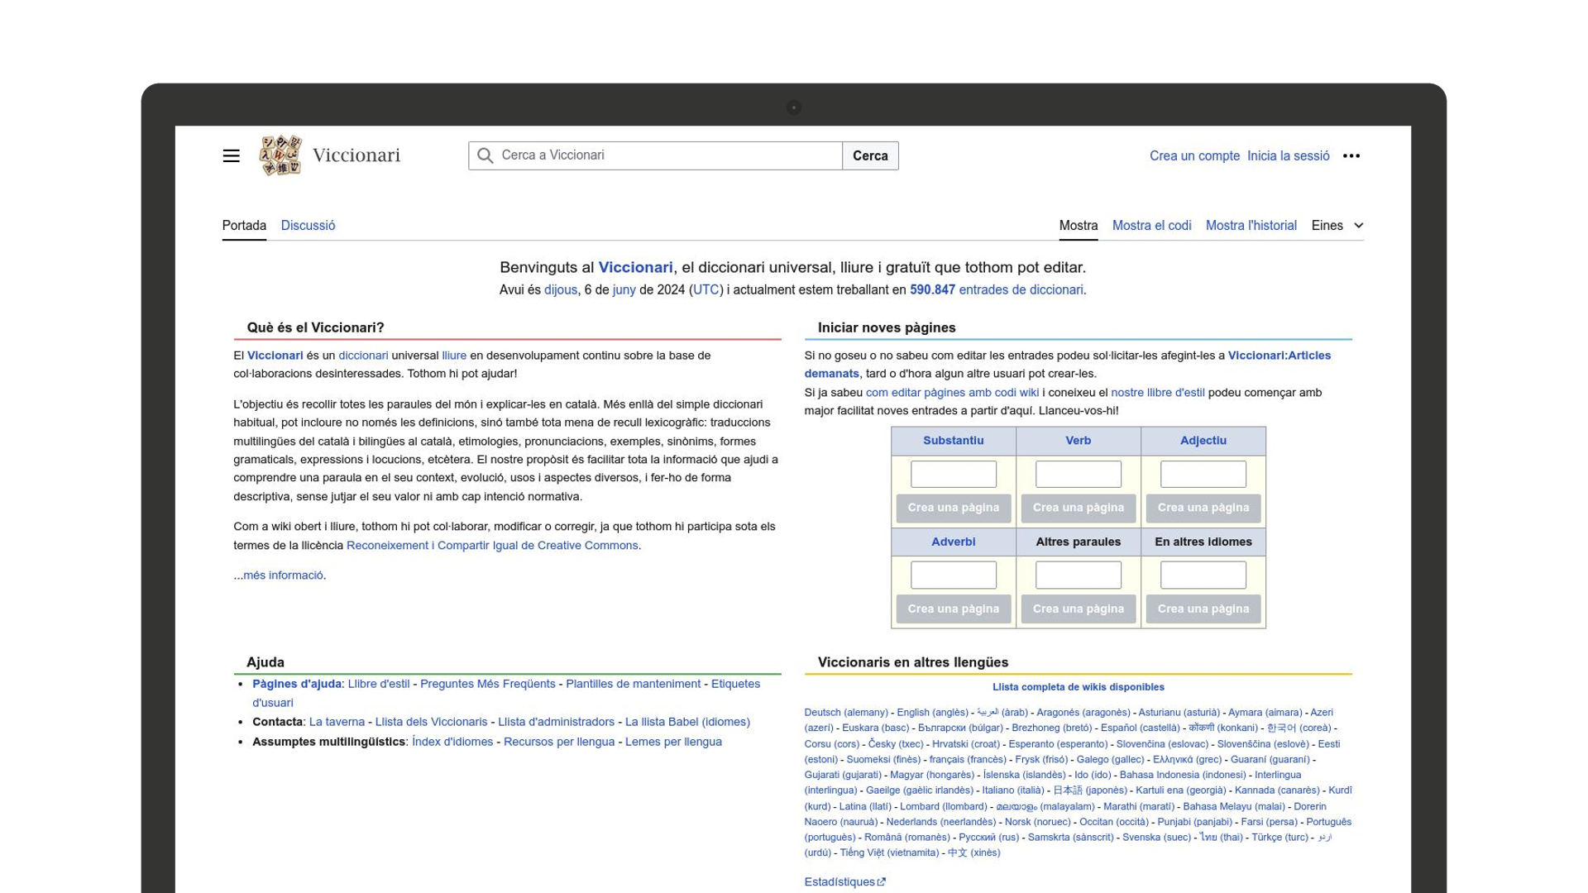Open the Mostra l'historial tab
Image resolution: width=1588 pixels, height=893 pixels.
click(1251, 226)
